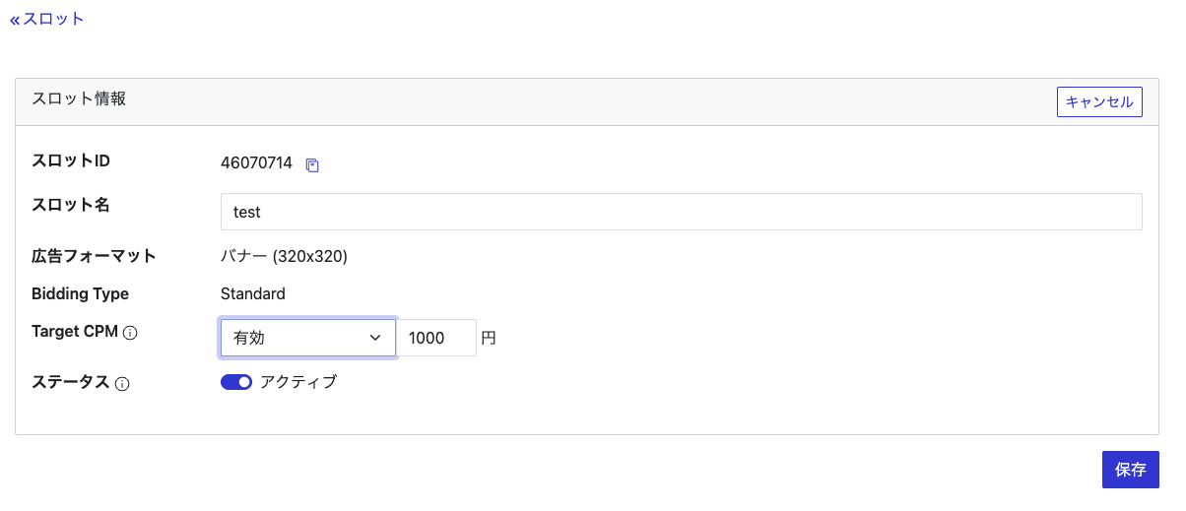This screenshot has width=1186, height=511.
Task: Focus the スロット名 text field
Action: (x=681, y=212)
